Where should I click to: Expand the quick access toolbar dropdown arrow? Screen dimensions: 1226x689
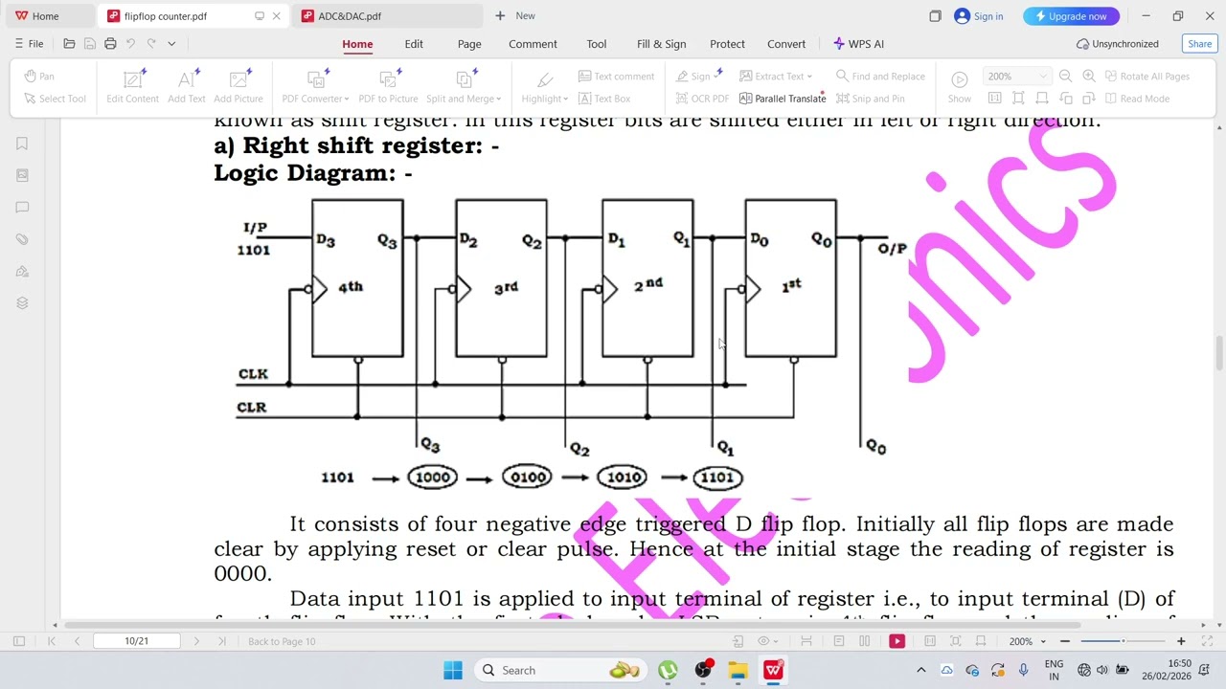pos(171,43)
